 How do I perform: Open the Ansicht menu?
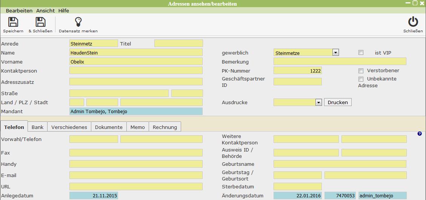click(x=45, y=11)
